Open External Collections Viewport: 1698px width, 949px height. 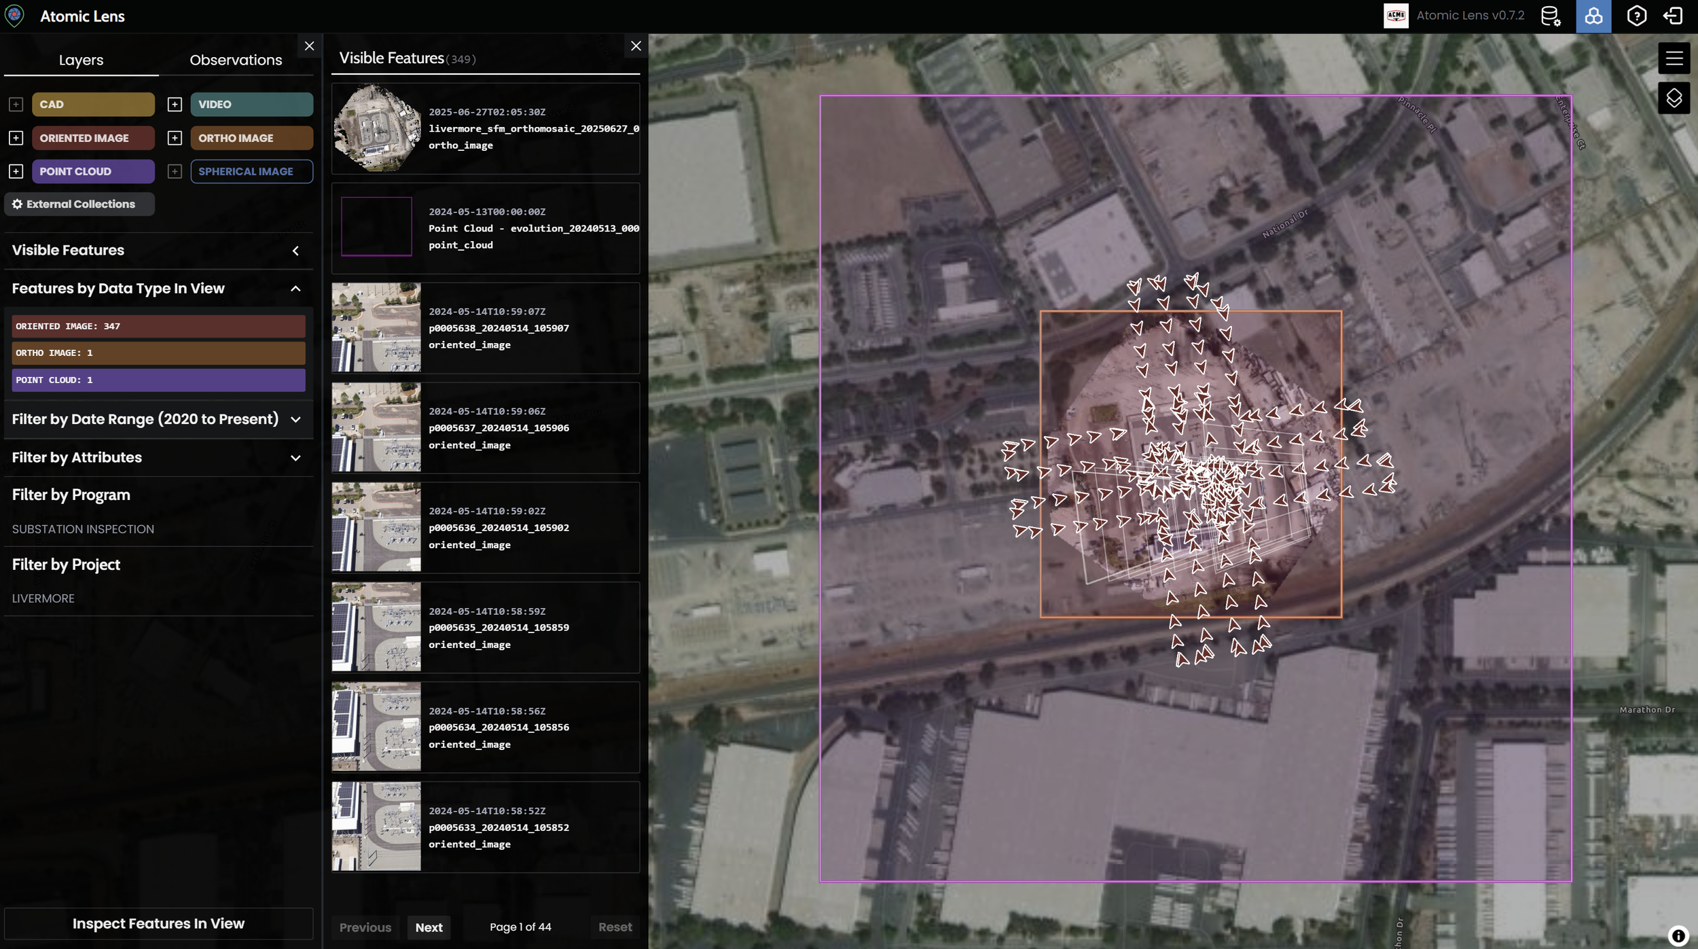pos(79,204)
